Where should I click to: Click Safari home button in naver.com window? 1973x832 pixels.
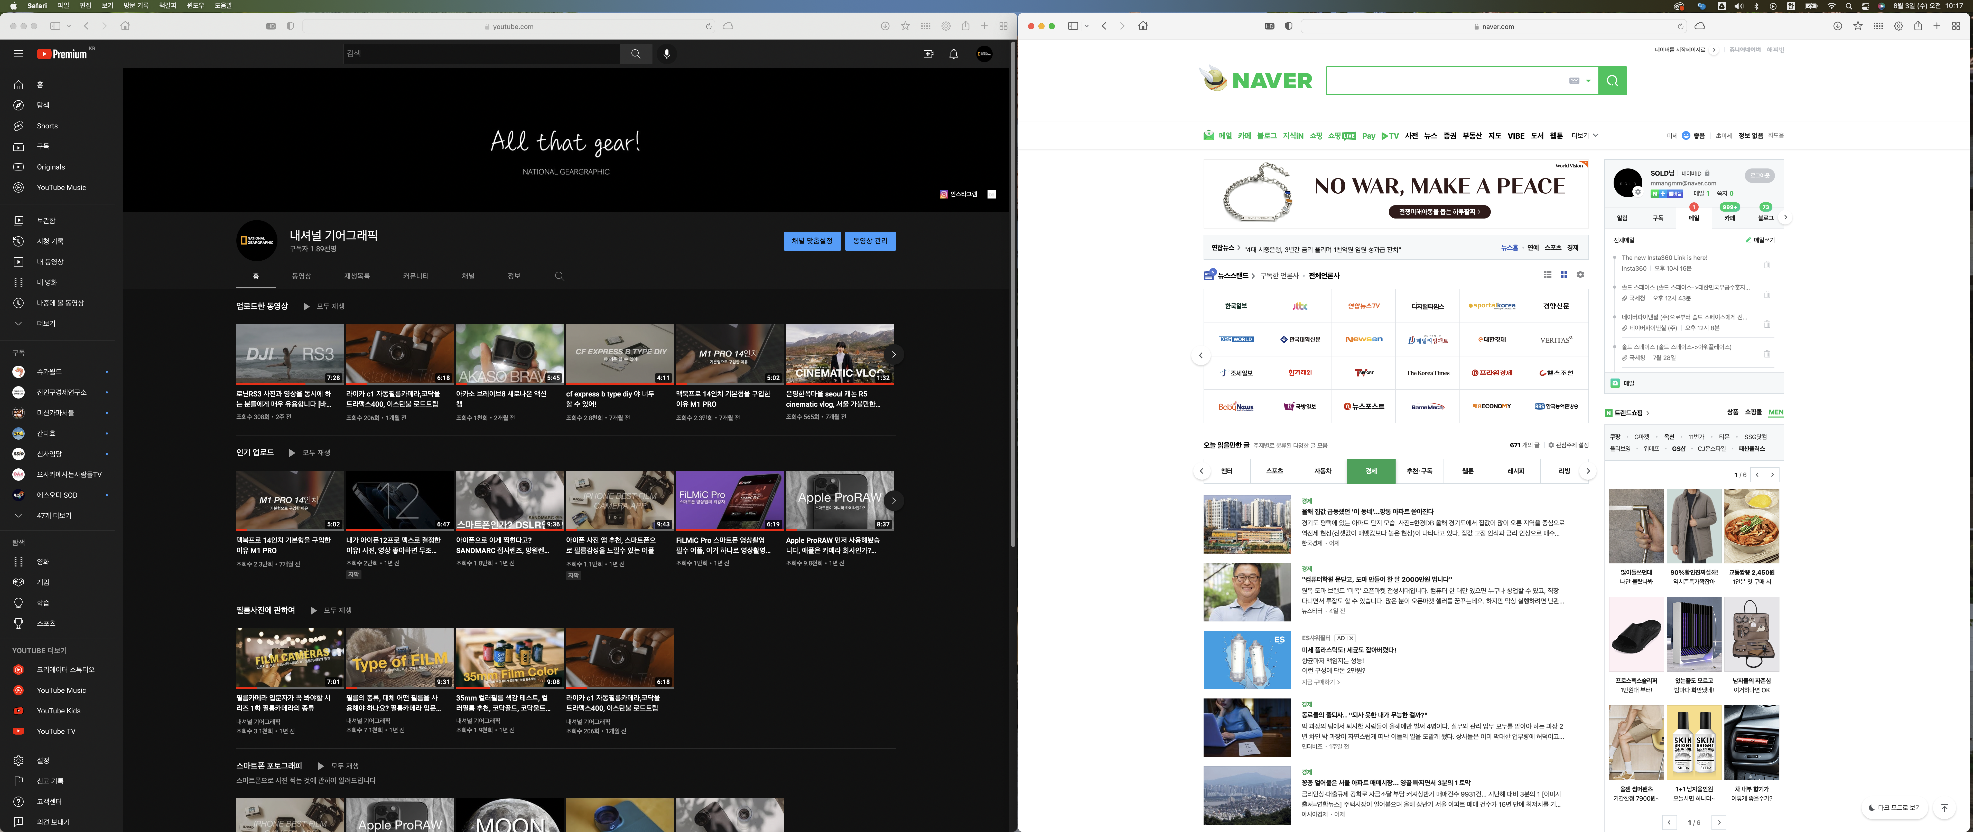[1143, 26]
